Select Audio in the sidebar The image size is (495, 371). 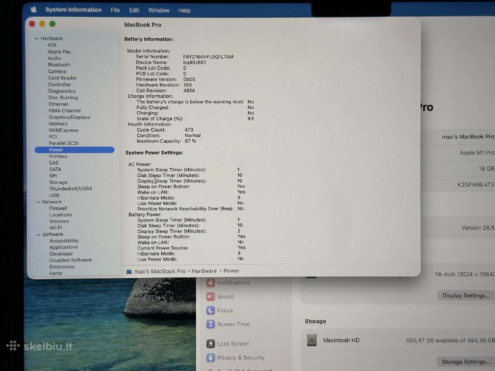pyautogui.click(x=54, y=59)
